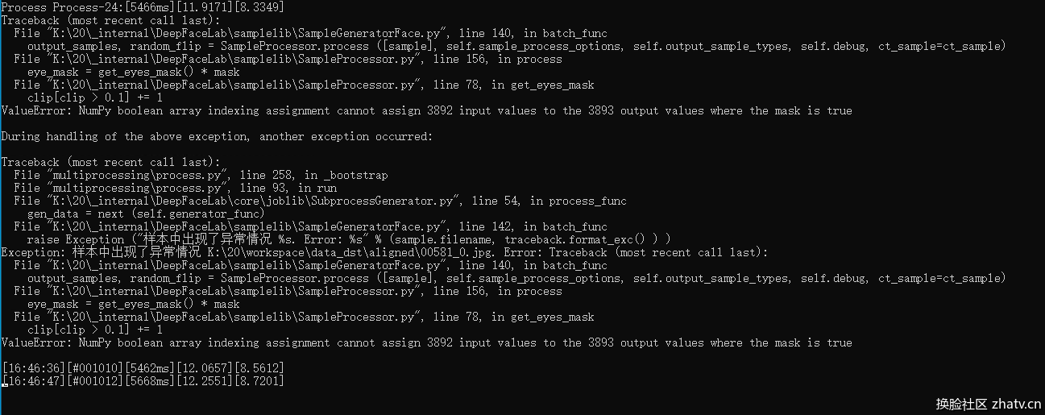Click the "multiprocessing\process.py", line 93 entry
The image size is (1045, 415).
click(x=175, y=188)
